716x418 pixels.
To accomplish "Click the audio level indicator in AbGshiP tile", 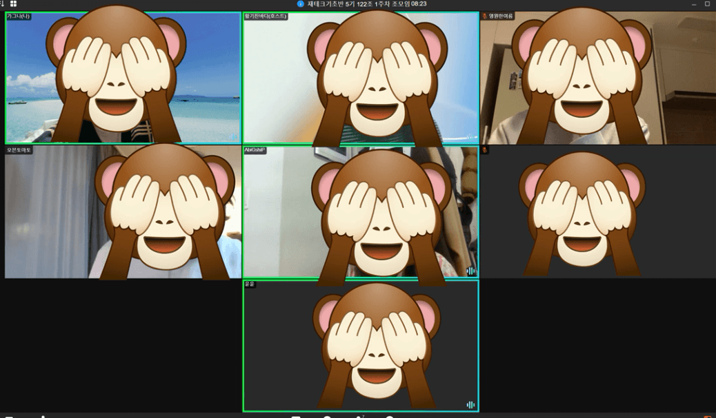I will point(470,271).
